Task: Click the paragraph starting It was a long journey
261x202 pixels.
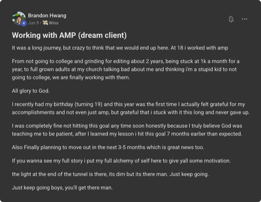Action: tap(120, 48)
